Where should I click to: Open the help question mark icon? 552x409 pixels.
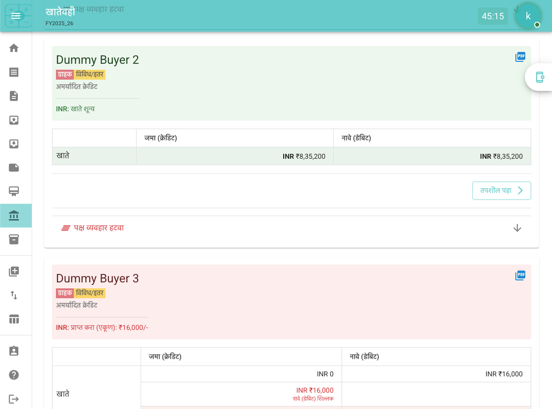pyautogui.click(x=14, y=375)
